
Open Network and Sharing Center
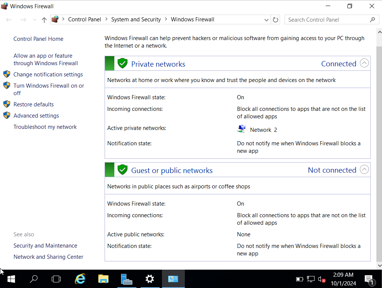click(48, 257)
